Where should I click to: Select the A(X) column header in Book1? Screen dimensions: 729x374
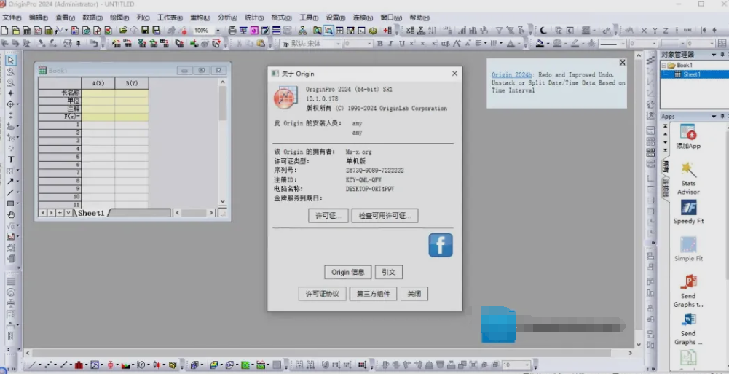tap(98, 83)
